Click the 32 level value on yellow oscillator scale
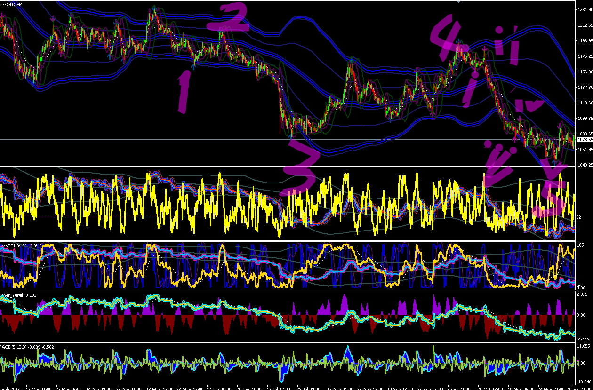 pyautogui.click(x=579, y=217)
